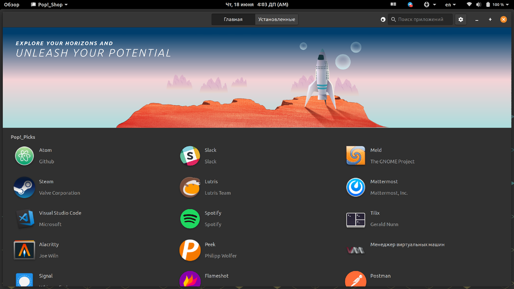This screenshot has height=289, width=514.
Task: Click the 'Flameshot' app name
Action: tap(217, 276)
